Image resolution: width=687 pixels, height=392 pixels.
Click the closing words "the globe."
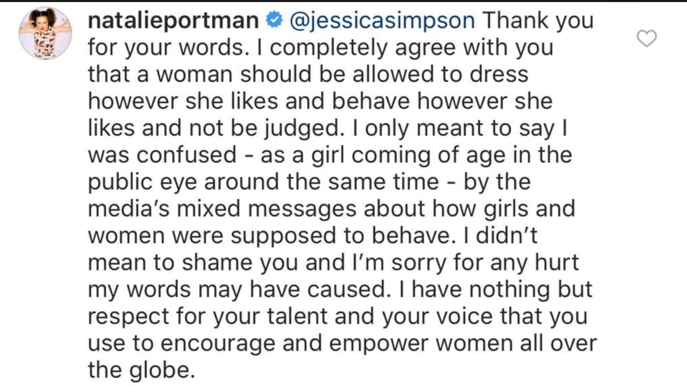tap(141, 370)
